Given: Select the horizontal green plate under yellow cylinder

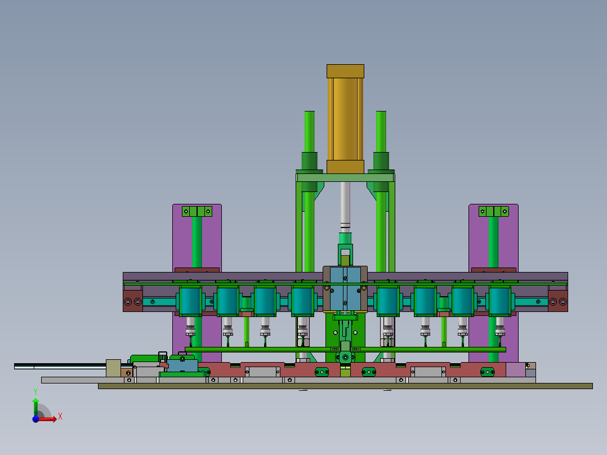Looking at the screenshot, I should [345, 178].
